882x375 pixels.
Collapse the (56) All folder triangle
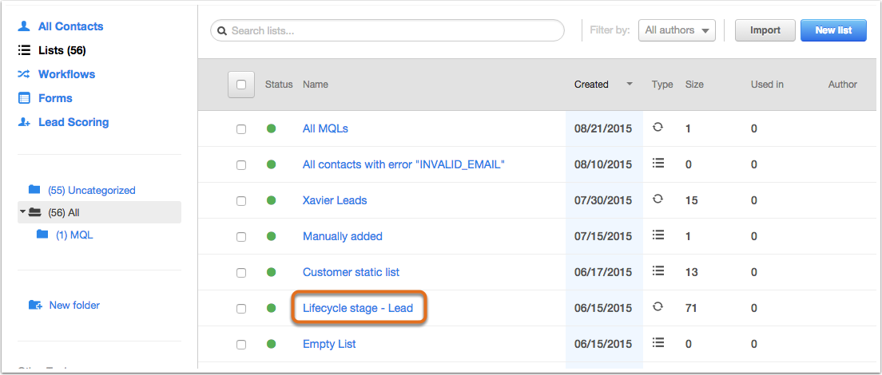22,212
